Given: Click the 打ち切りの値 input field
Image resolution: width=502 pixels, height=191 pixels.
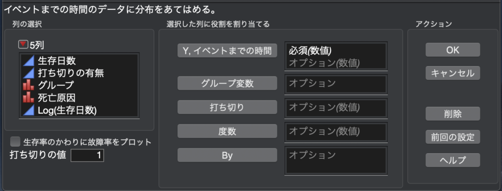Looking at the screenshot, I should 87,155.
